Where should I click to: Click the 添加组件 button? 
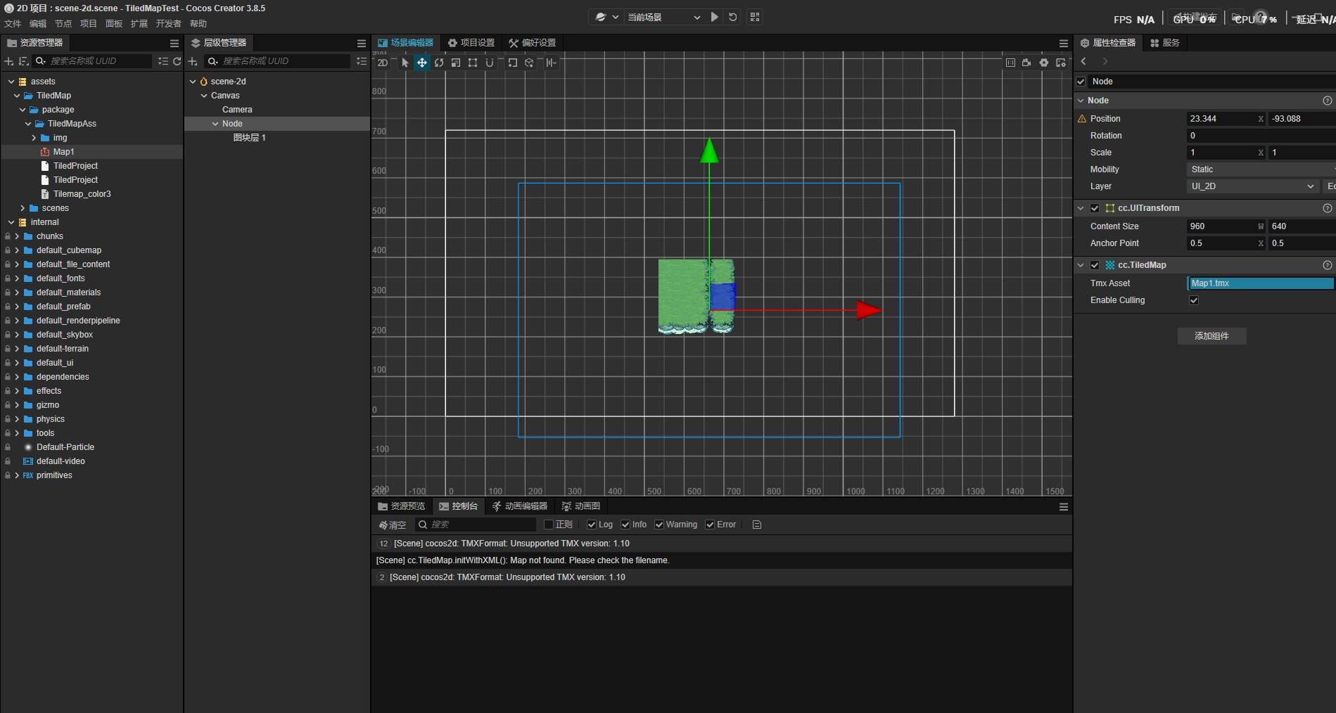point(1211,336)
